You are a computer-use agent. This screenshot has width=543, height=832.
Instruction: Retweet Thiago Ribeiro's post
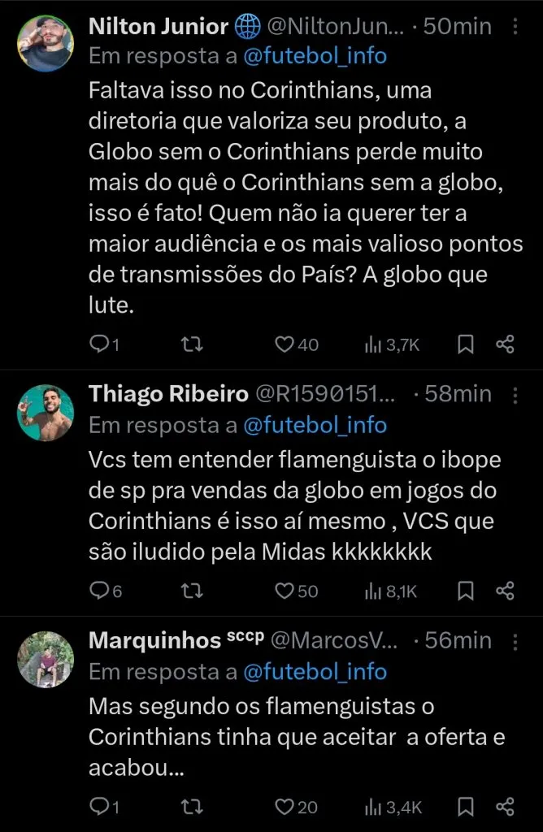[x=190, y=591]
